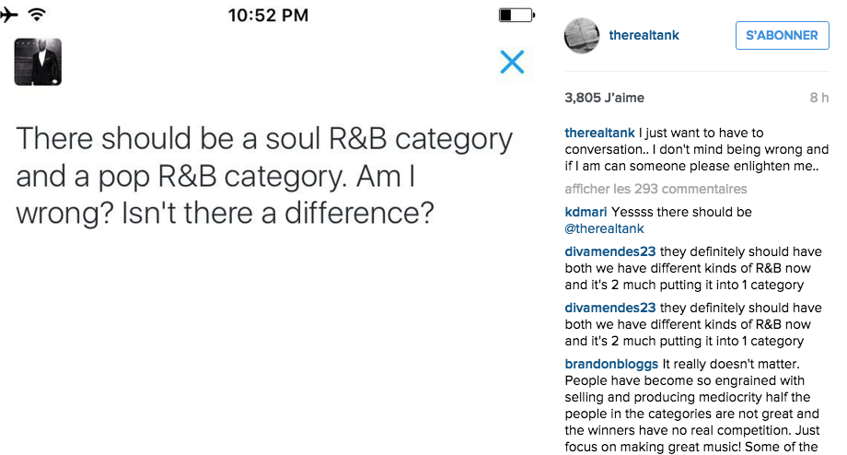Open the first divamendes23 username link

tap(609, 252)
